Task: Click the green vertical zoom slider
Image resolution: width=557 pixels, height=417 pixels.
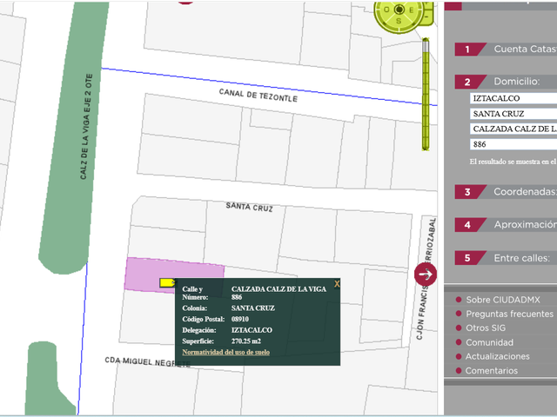Action: [x=426, y=95]
